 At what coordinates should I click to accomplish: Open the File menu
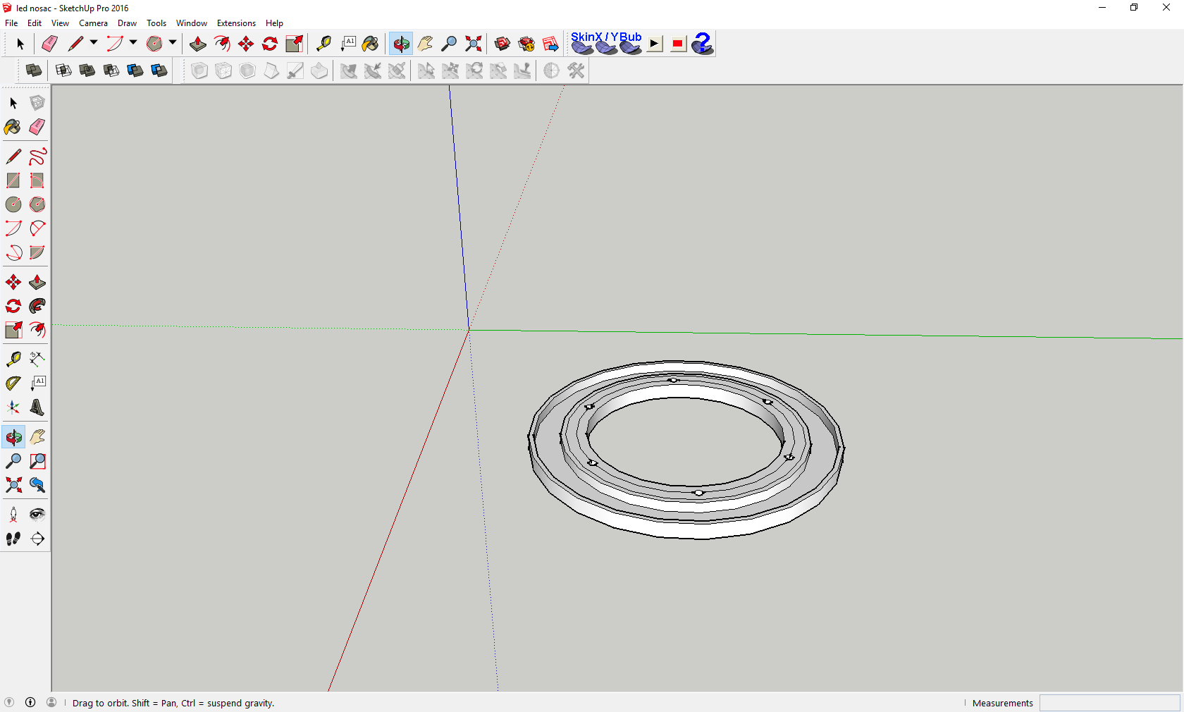coord(11,23)
